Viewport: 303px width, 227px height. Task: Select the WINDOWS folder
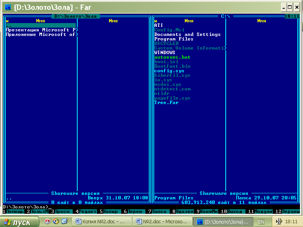[x=165, y=53]
